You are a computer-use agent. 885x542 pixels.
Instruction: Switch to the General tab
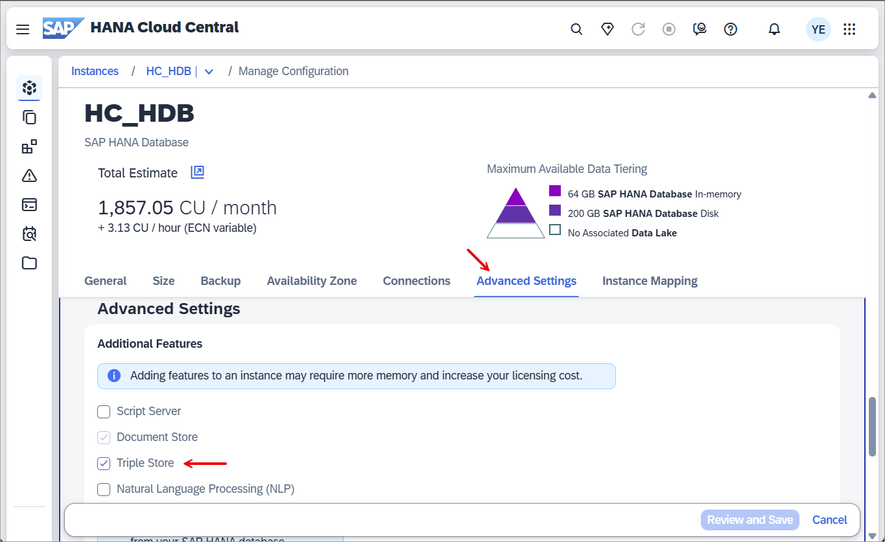(106, 281)
